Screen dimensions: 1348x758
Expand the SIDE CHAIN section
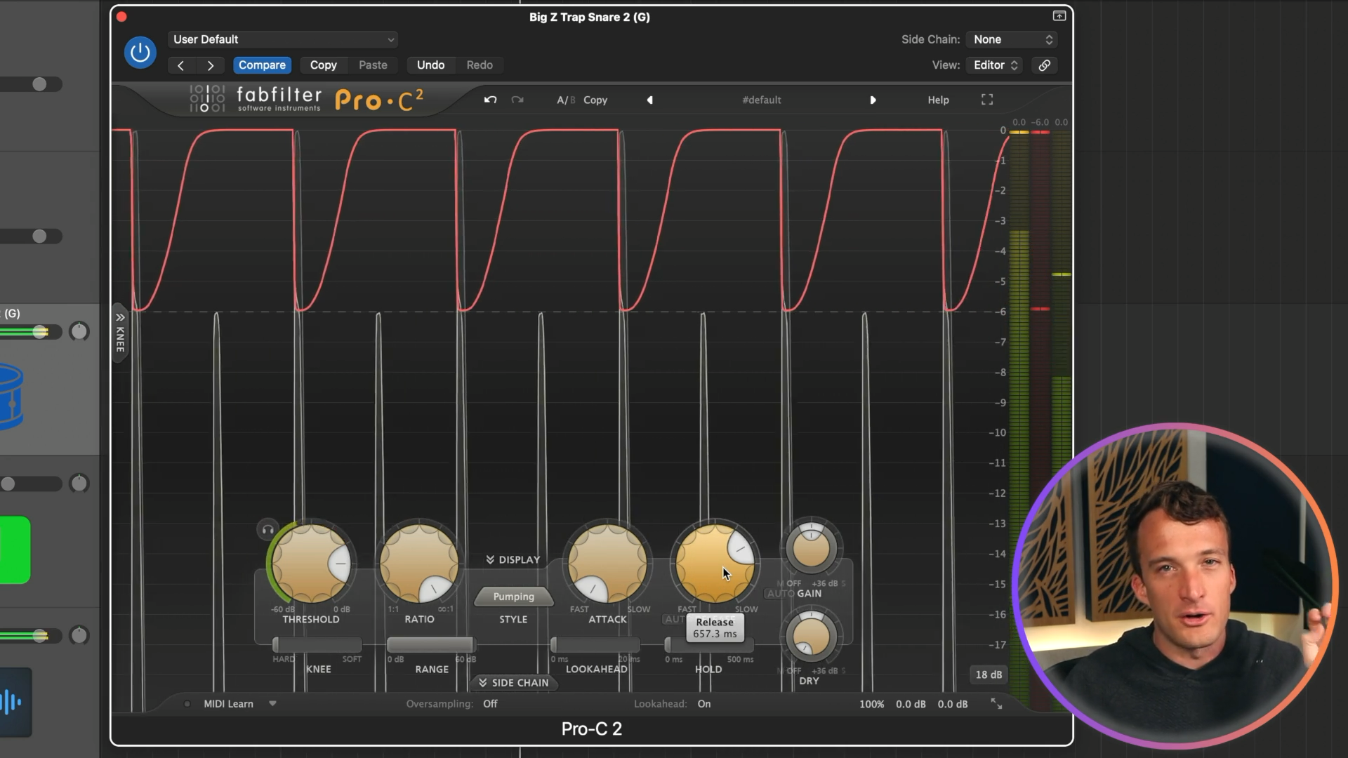point(514,683)
